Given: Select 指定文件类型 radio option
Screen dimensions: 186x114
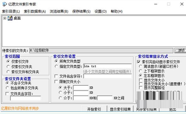Looking at the screenshot, I should (56, 66).
